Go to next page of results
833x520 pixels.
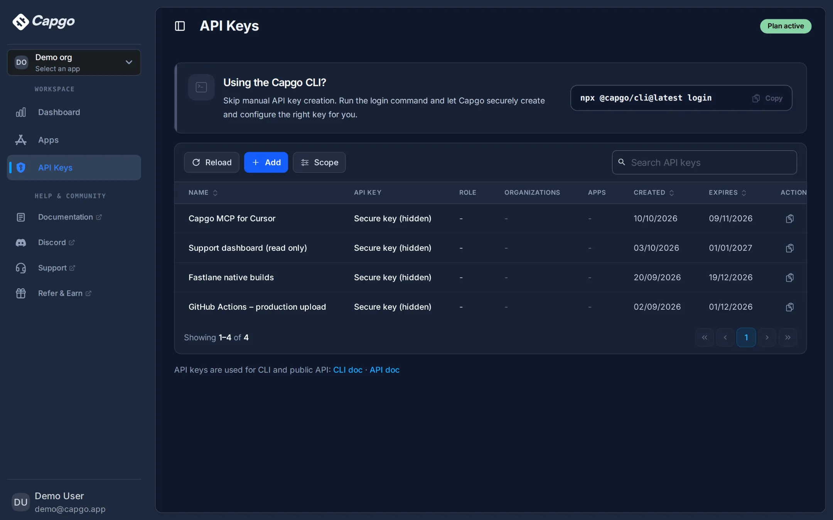point(767,337)
